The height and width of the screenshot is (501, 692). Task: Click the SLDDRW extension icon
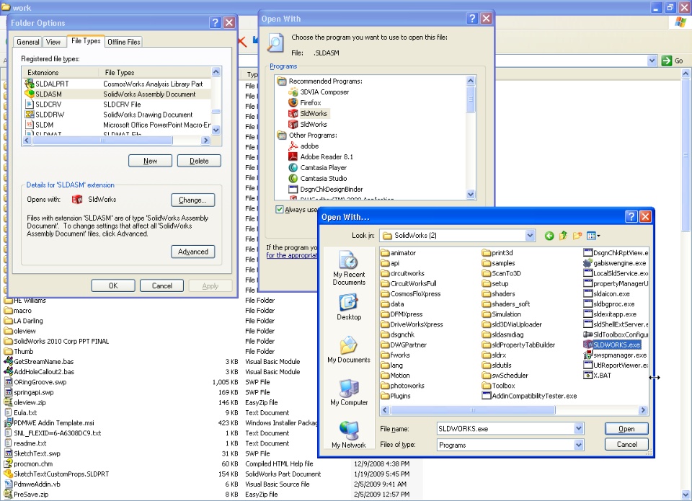click(x=30, y=115)
